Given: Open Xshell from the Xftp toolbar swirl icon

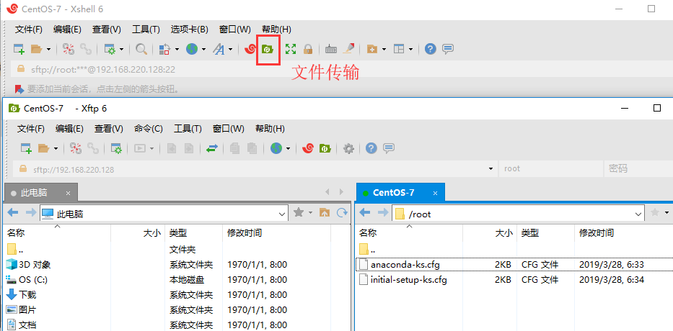Looking at the screenshot, I should pyautogui.click(x=308, y=148).
